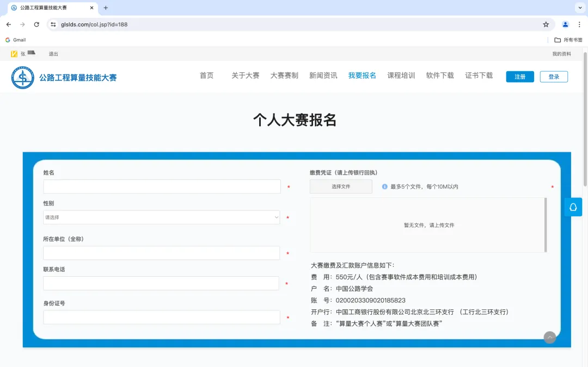Screen dimensions: 588x367
Task: Select the 课程培训 navigation item
Action: (401, 75)
